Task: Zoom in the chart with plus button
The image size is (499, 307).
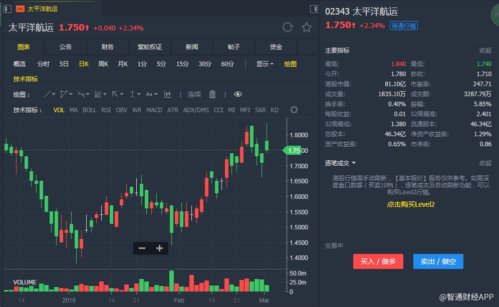Action: point(159,248)
